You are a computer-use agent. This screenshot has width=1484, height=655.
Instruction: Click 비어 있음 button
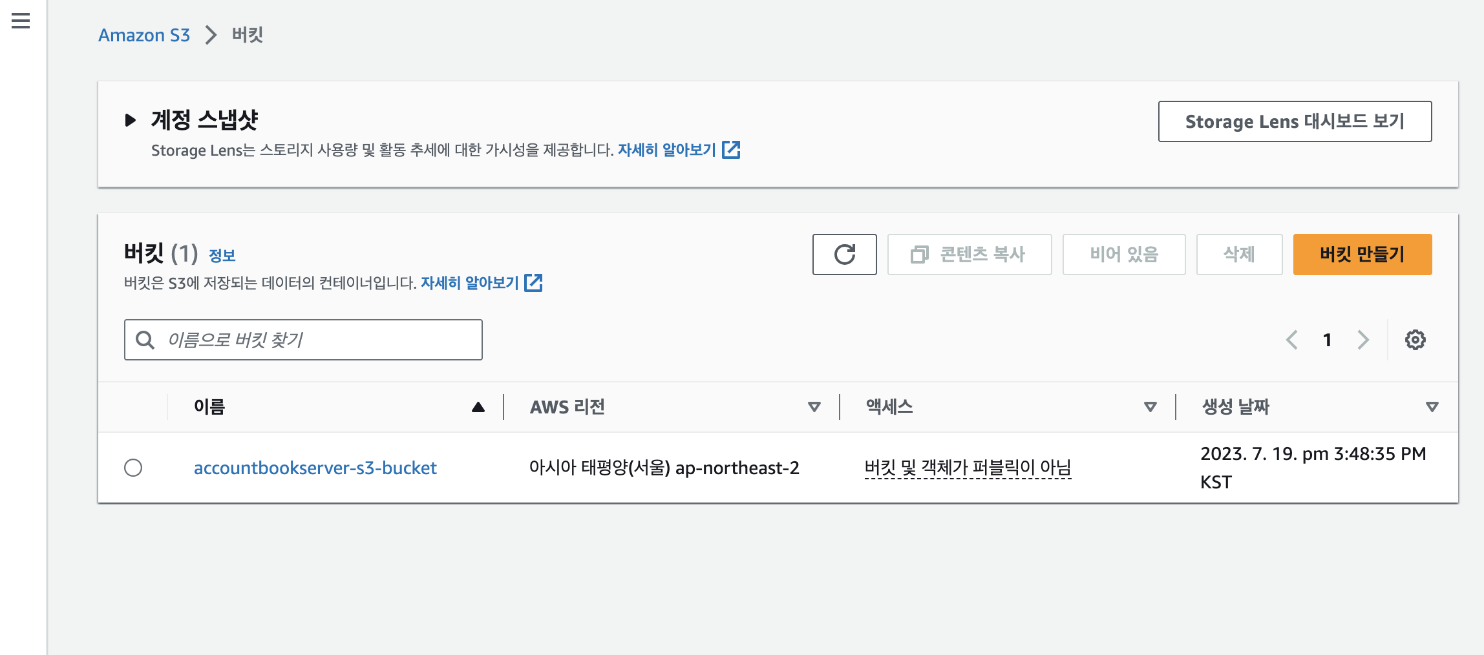point(1124,255)
